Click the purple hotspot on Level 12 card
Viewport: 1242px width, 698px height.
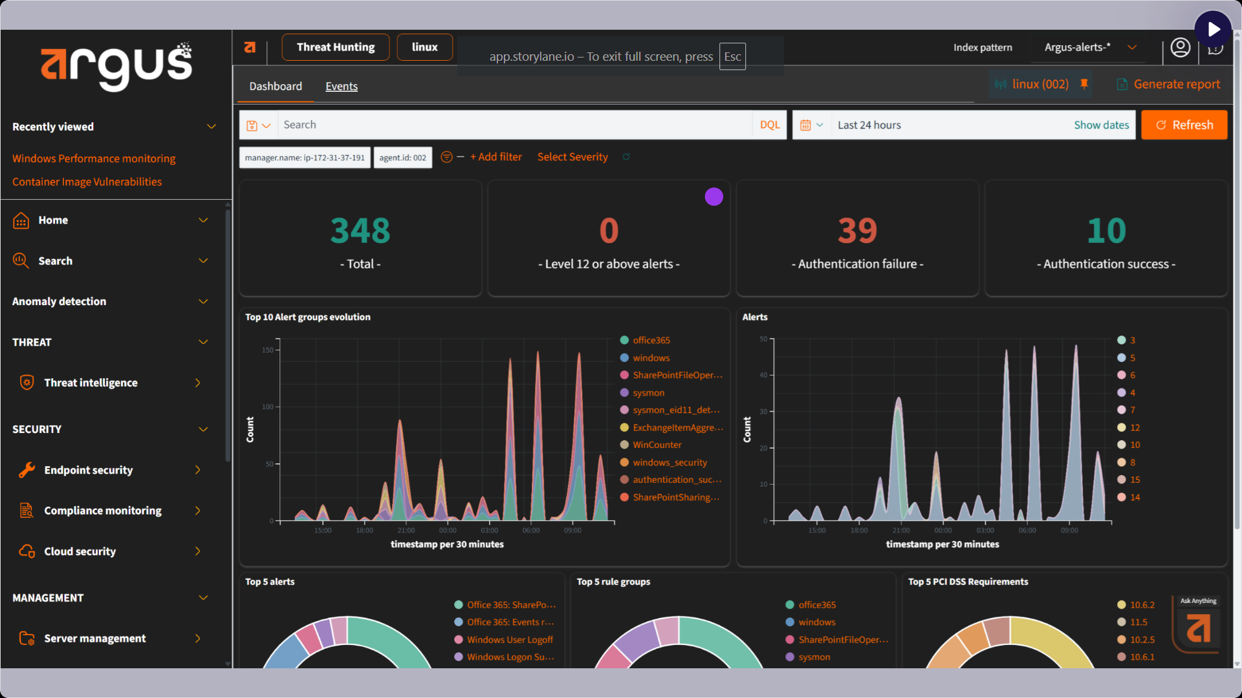[714, 196]
